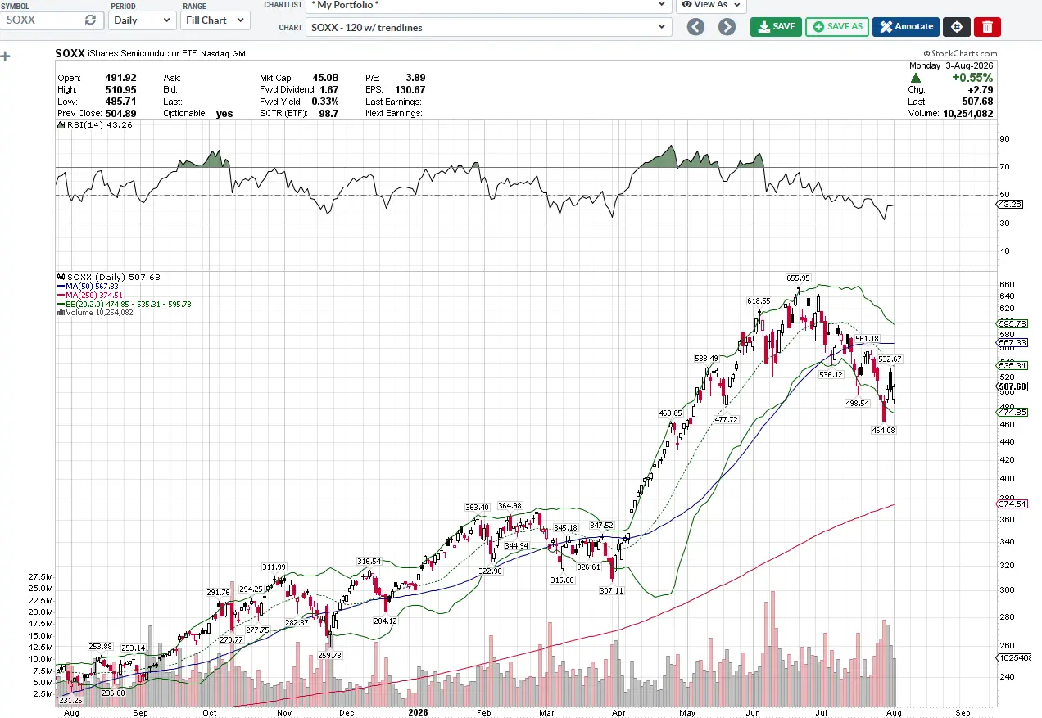Go to previous chart with left arrow
Viewport: 1042px width, 718px height.
click(695, 27)
